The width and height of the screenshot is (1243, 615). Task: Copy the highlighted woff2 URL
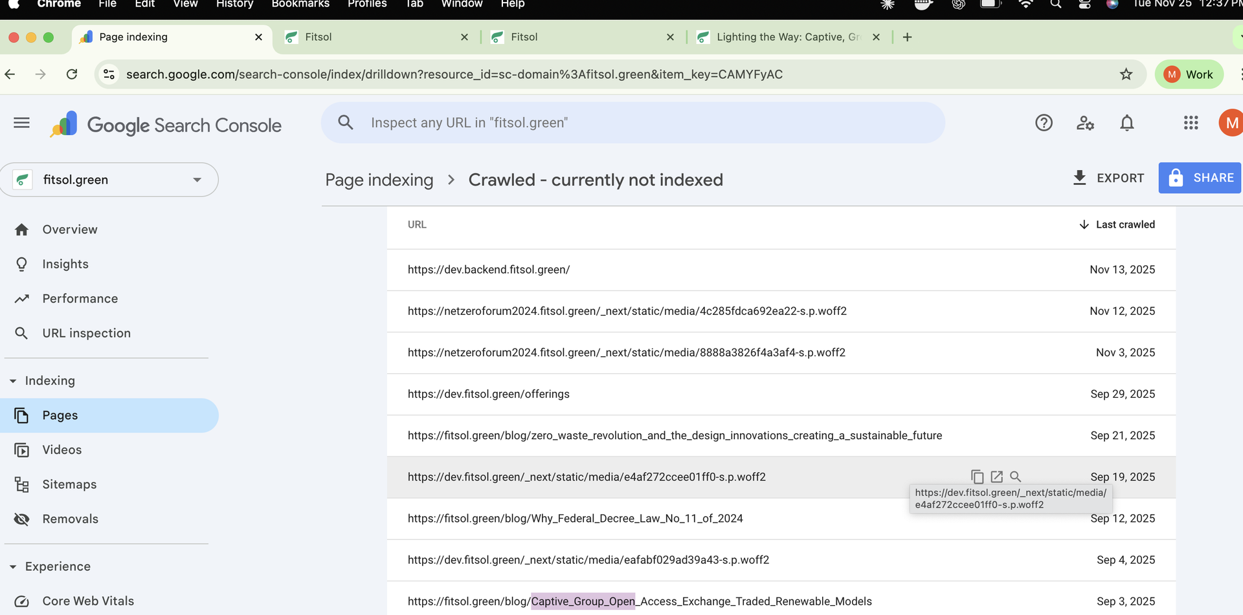point(978,476)
